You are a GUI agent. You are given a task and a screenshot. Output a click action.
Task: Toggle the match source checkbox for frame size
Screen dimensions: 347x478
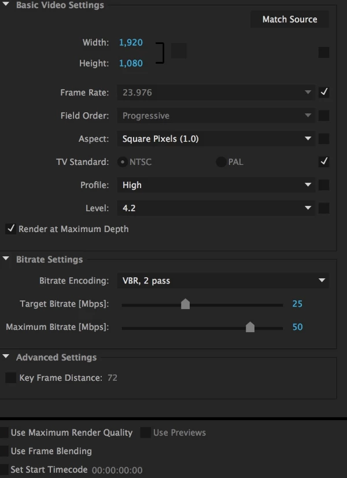coord(323,53)
